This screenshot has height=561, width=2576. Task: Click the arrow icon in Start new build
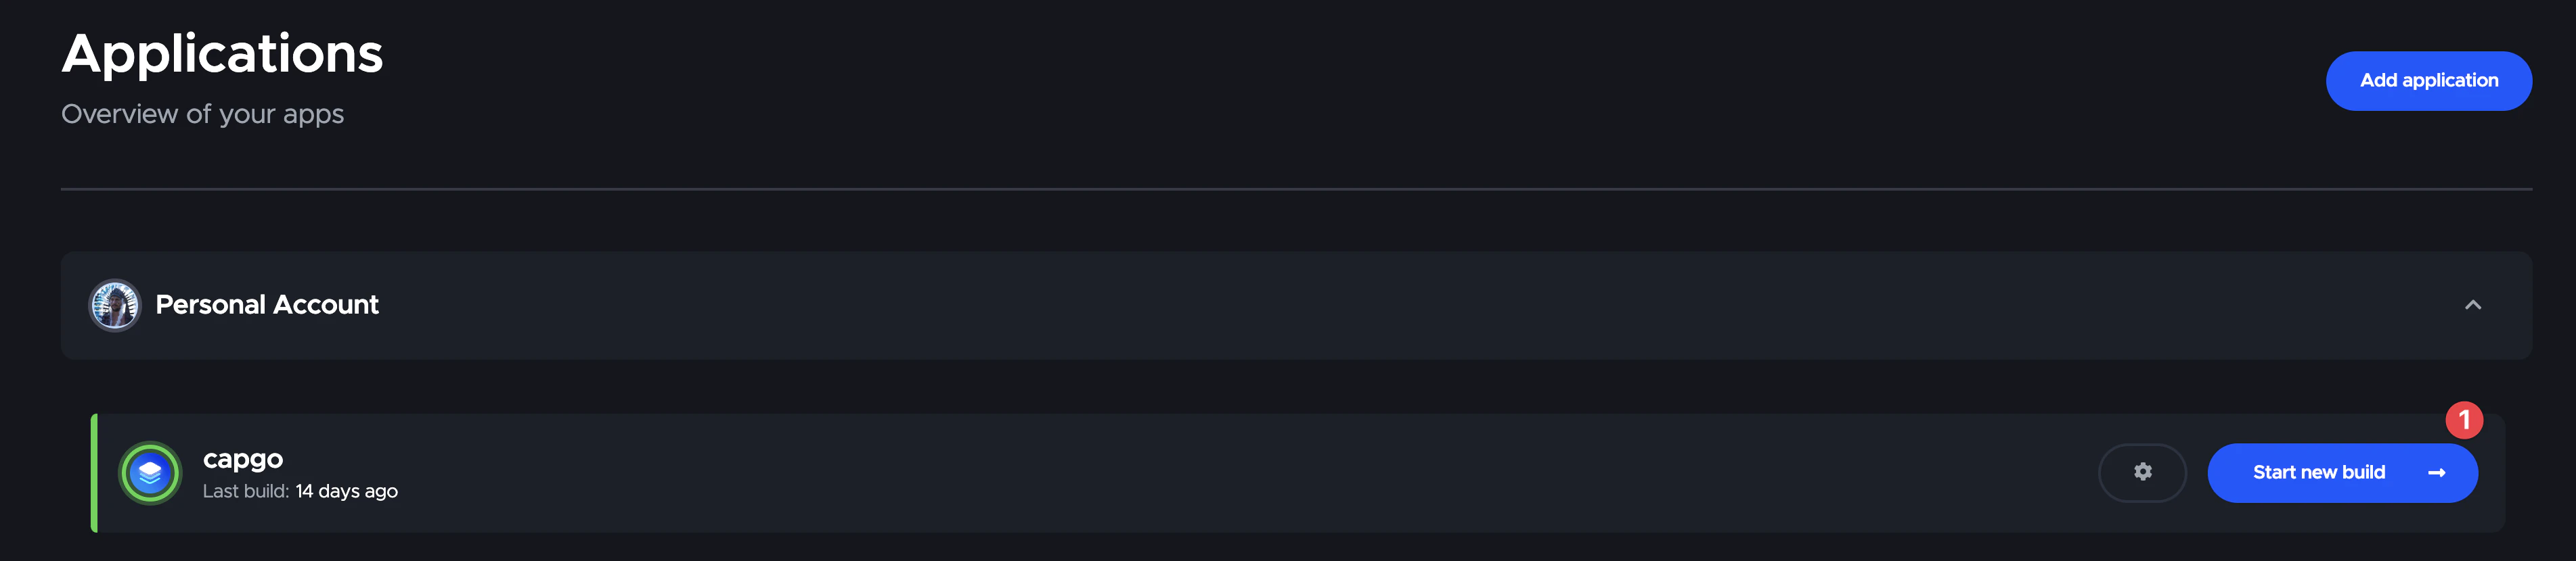(2436, 473)
